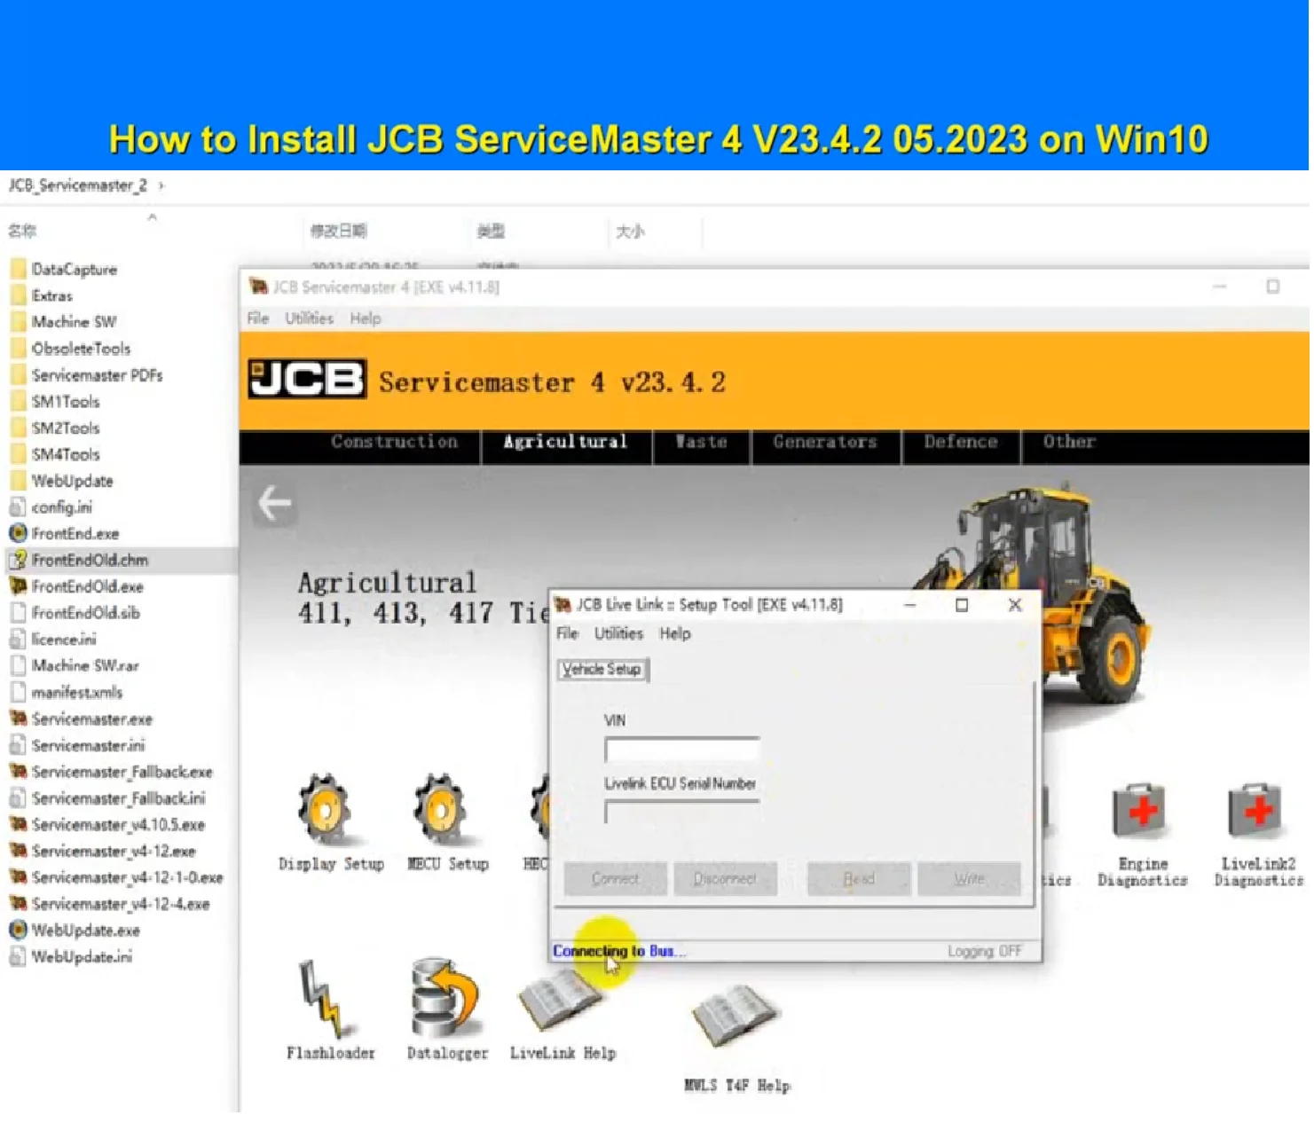Open the MWLS T4F Help book
Image resolution: width=1314 pixels, height=1131 pixels.
coord(736,1016)
